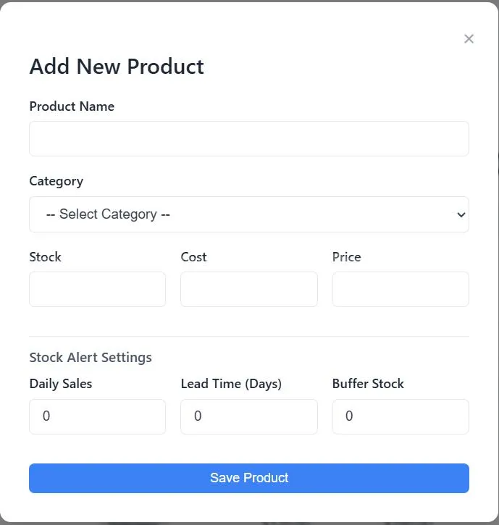Click into the Cost input field
This screenshot has width=499, height=525.
pos(248,289)
